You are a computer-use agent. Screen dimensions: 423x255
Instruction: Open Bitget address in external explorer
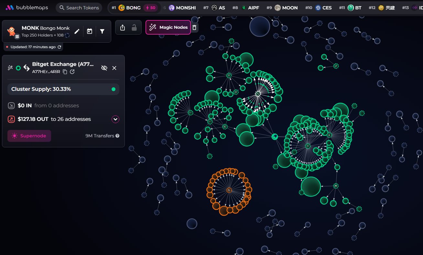point(72,72)
